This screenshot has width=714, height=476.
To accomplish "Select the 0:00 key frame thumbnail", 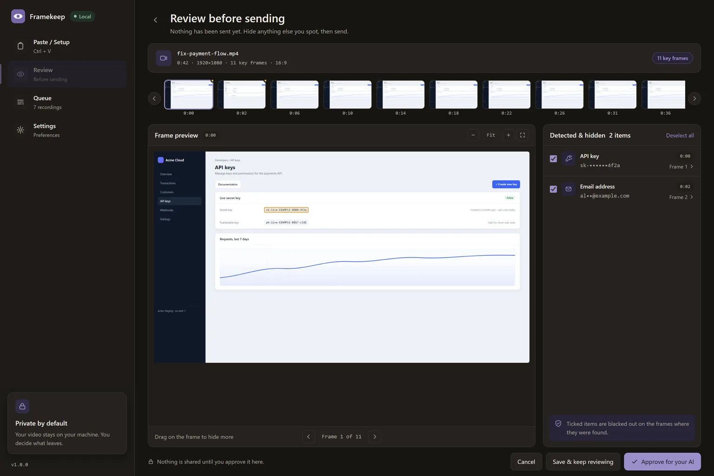I will pos(189,95).
